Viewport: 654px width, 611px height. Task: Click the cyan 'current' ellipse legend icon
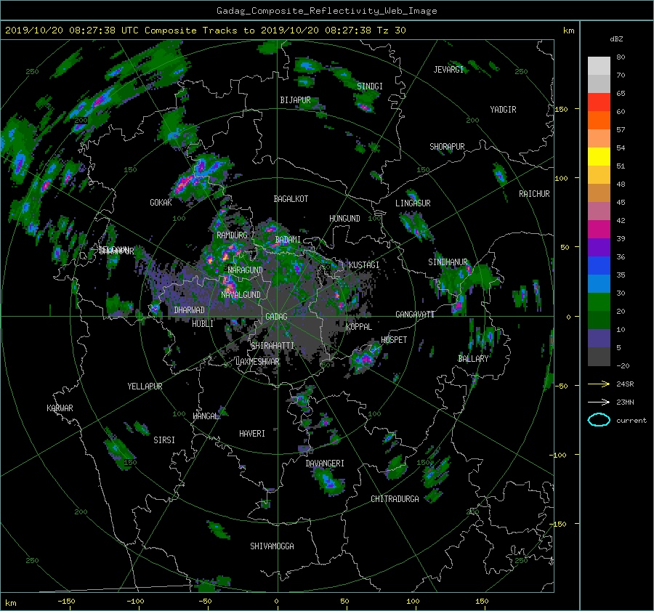(599, 420)
